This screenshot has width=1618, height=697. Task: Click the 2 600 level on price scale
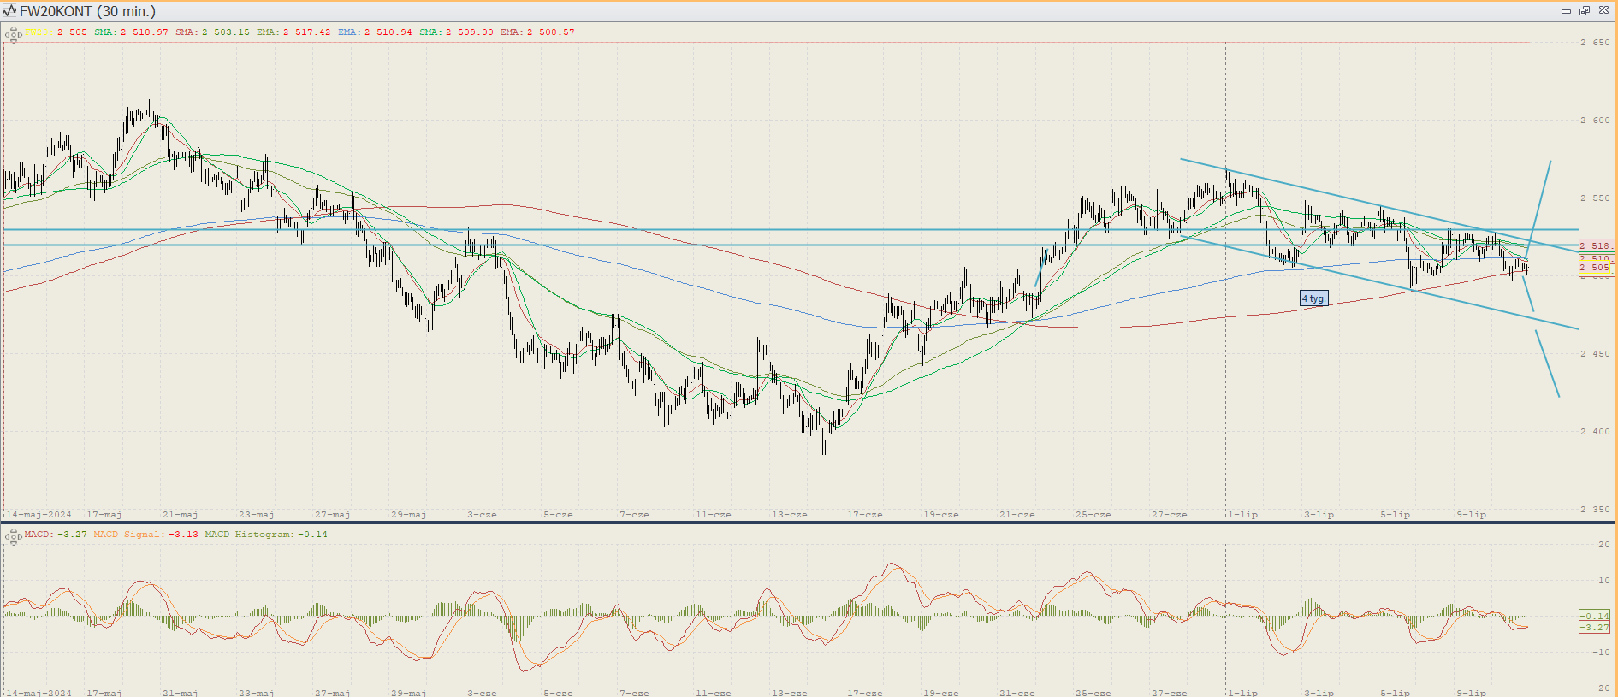click(1595, 121)
